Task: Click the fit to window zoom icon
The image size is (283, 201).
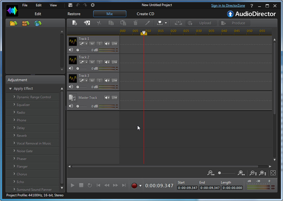Action: click(x=273, y=173)
